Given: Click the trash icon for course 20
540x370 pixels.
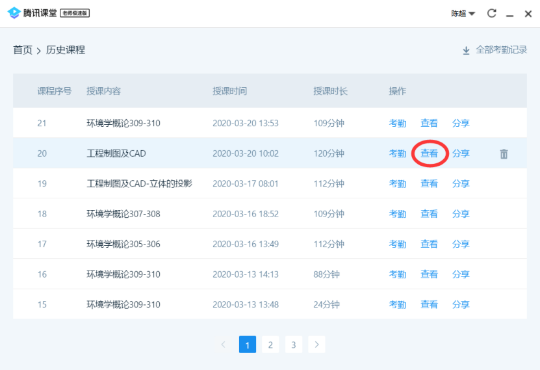Looking at the screenshot, I should click(x=504, y=154).
